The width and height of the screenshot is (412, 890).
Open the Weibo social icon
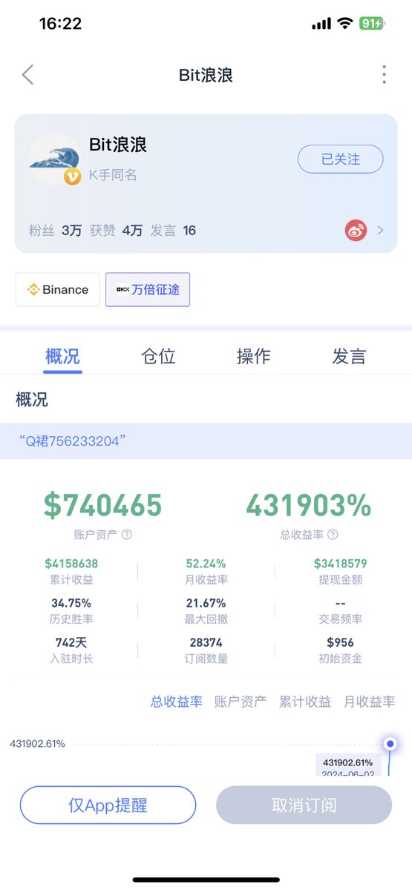pos(356,230)
